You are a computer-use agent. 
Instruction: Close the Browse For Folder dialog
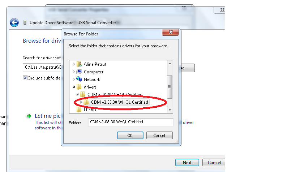[x=170, y=32]
